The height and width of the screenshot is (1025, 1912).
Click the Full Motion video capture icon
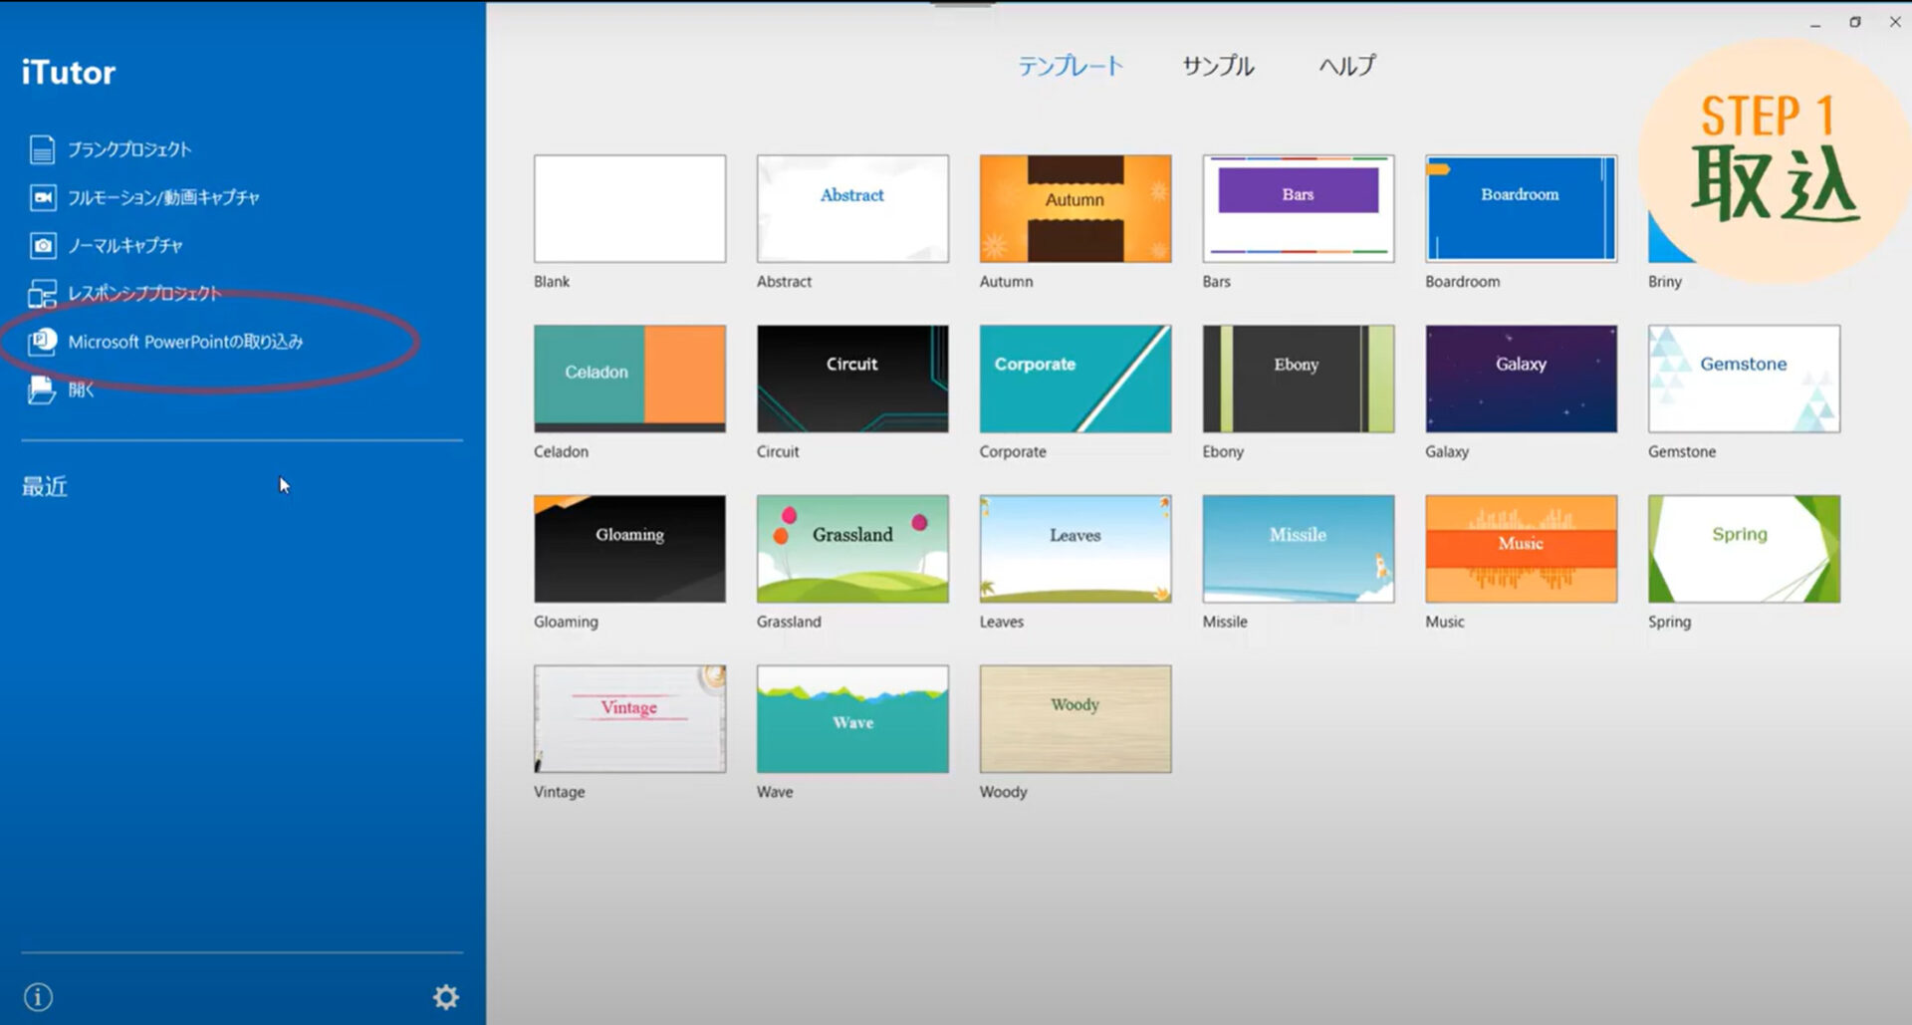(42, 197)
